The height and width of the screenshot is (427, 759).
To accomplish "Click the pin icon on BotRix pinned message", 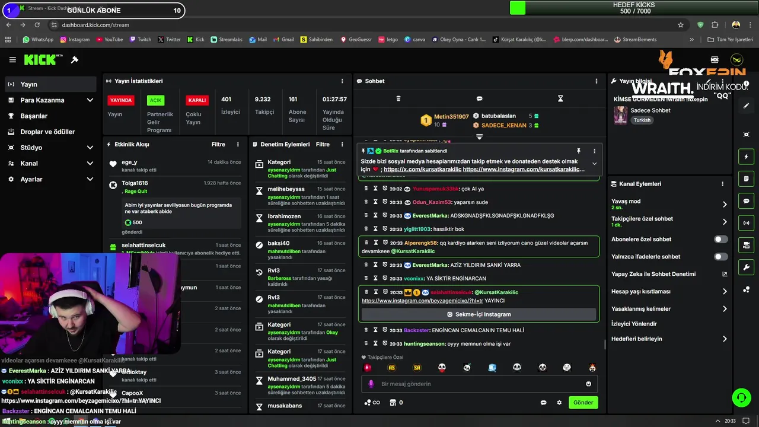I will [579, 151].
